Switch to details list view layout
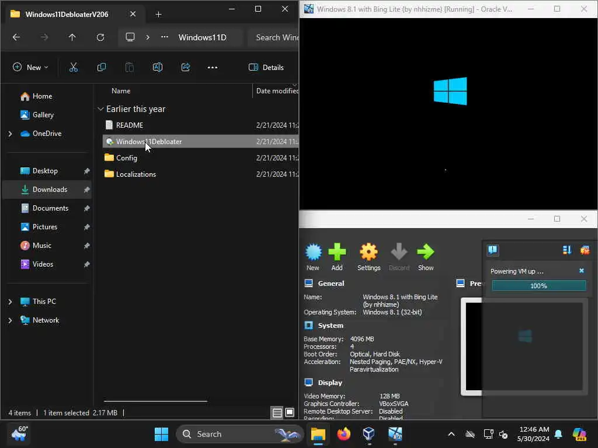The image size is (598, 448). tap(277, 412)
